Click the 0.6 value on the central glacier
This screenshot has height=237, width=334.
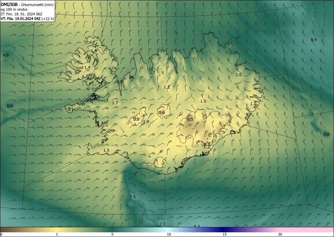click(x=162, y=113)
